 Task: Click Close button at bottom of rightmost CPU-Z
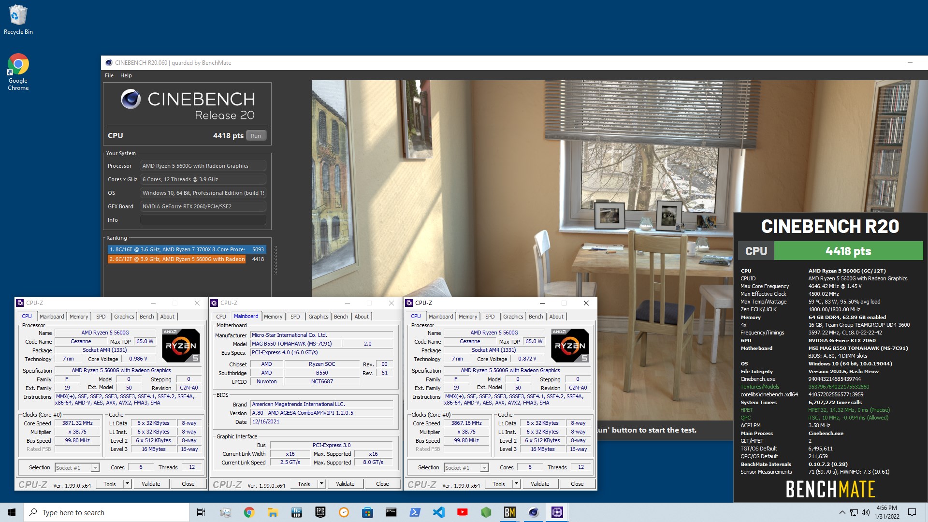[577, 484]
